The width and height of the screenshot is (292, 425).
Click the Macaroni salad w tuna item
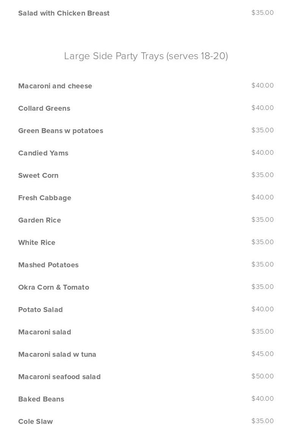(x=57, y=354)
